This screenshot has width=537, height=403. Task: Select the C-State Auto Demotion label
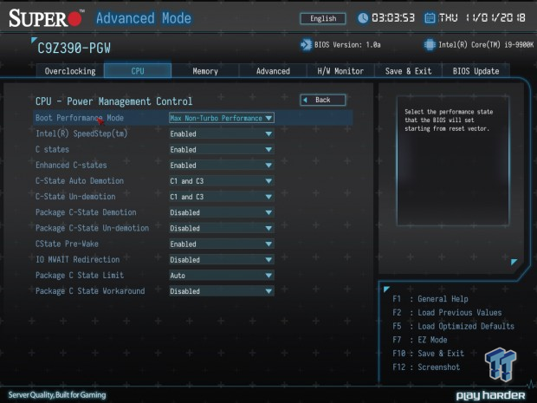point(80,181)
